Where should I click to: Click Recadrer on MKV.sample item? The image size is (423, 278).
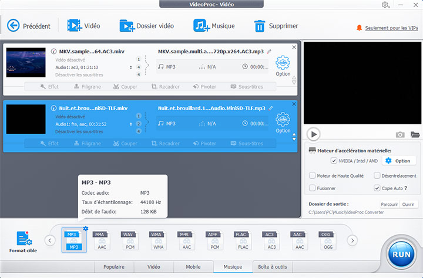click(165, 87)
